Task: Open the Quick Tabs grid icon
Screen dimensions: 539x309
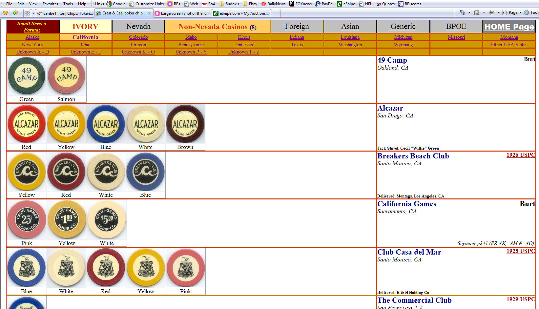Action: 27,13
